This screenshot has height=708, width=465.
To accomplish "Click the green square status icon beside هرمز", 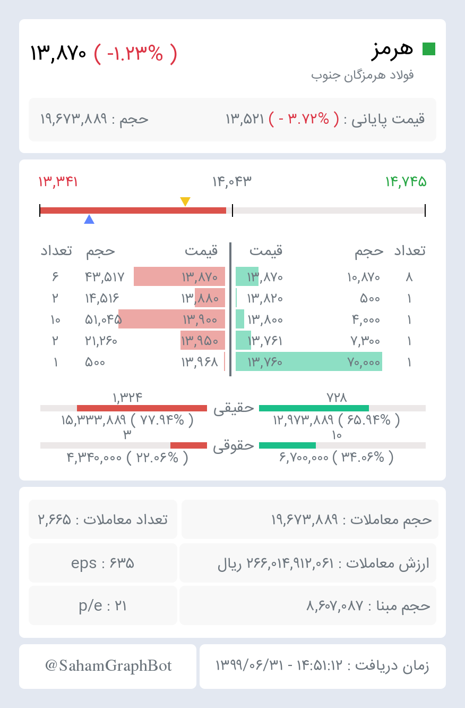I will 429,49.
